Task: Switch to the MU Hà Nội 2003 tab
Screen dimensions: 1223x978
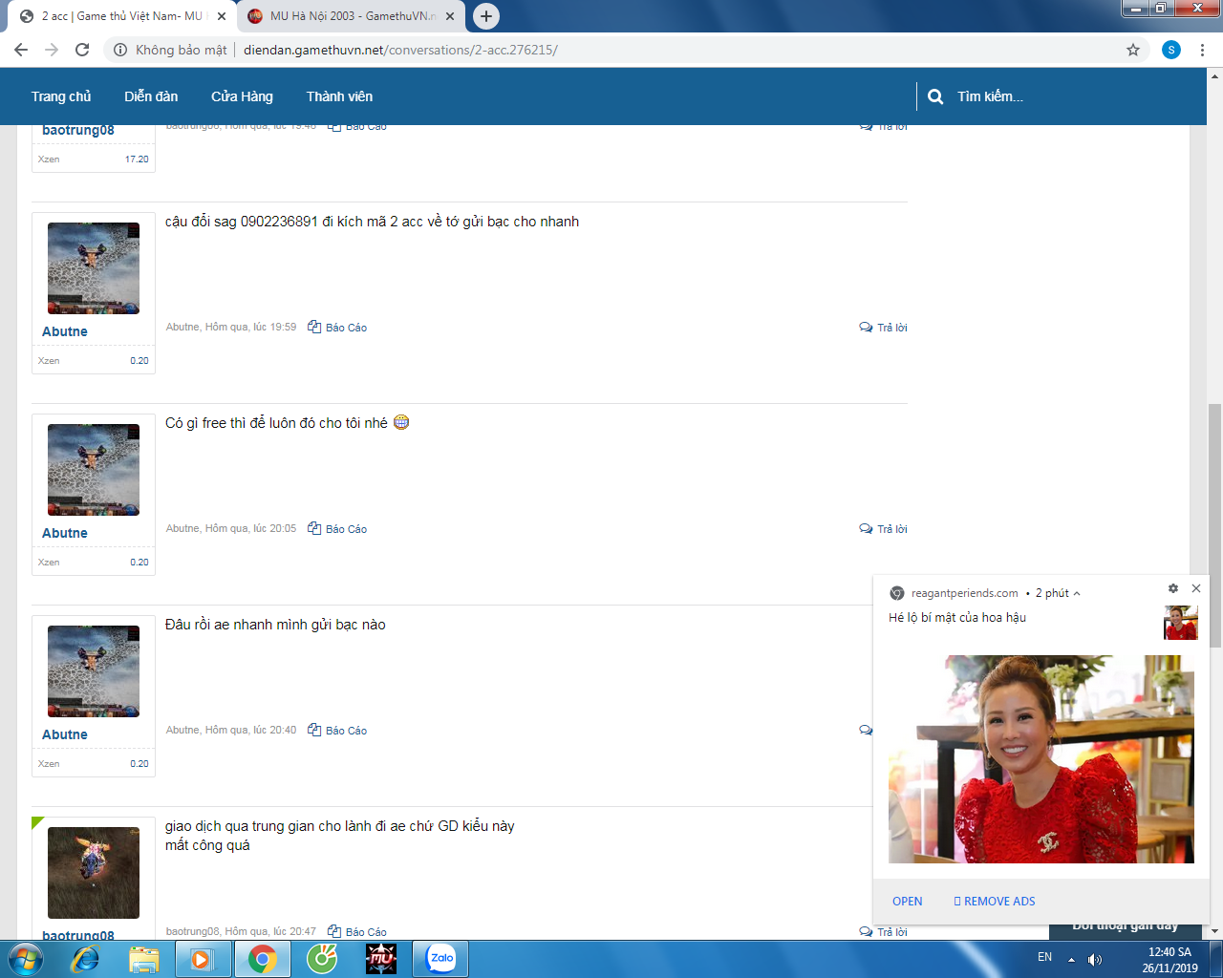Action: (x=351, y=16)
